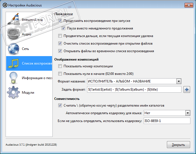Screen dimensions: 196x154
Task: Click the Закрыть button
Action: (x=178, y=145)
